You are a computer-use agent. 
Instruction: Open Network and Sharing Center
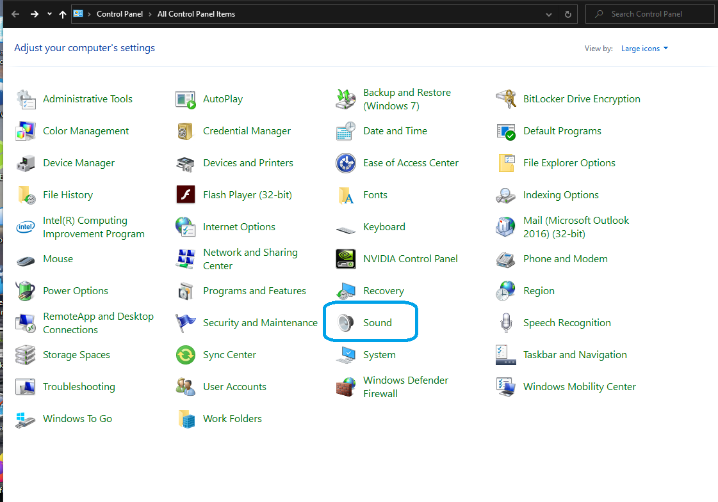tap(250, 258)
